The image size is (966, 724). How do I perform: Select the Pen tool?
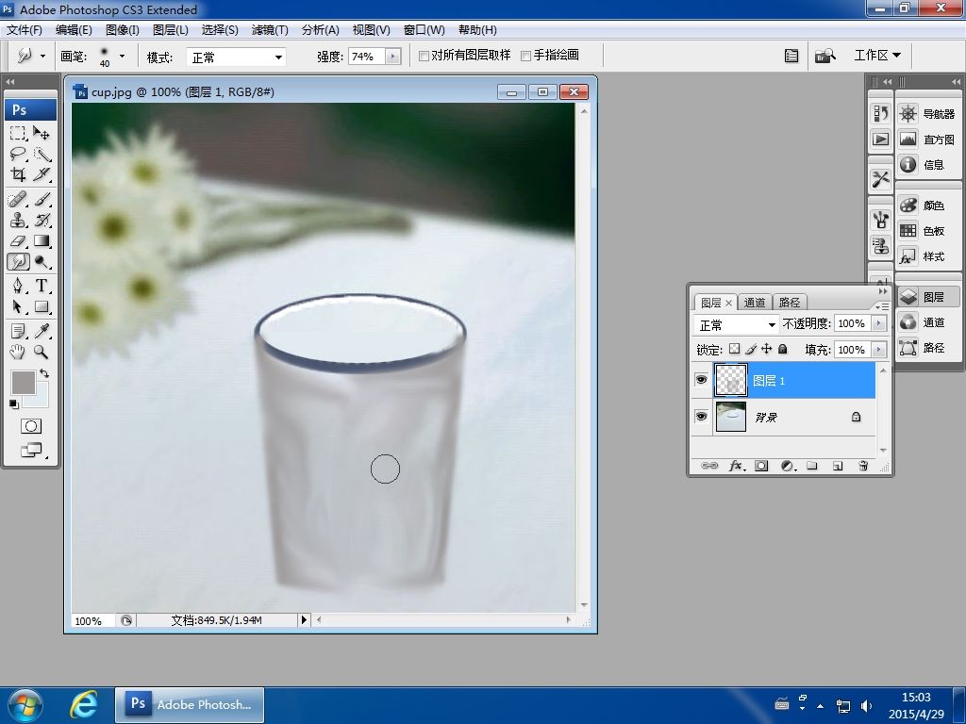(x=18, y=286)
